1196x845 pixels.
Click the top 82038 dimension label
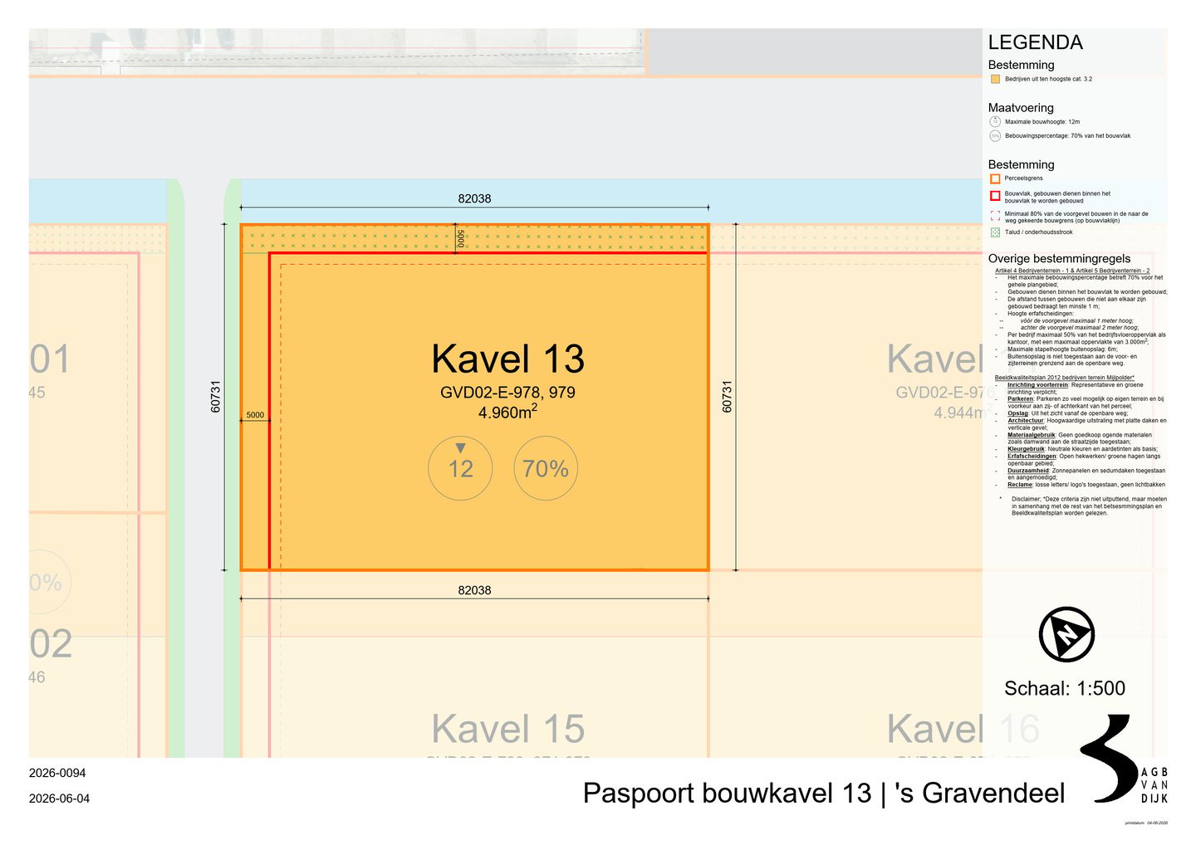[x=474, y=198]
